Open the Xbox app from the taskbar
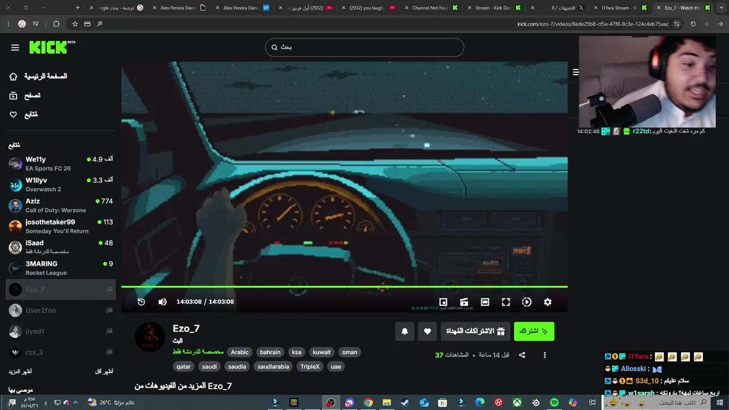The image size is (729, 410). click(517, 403)
